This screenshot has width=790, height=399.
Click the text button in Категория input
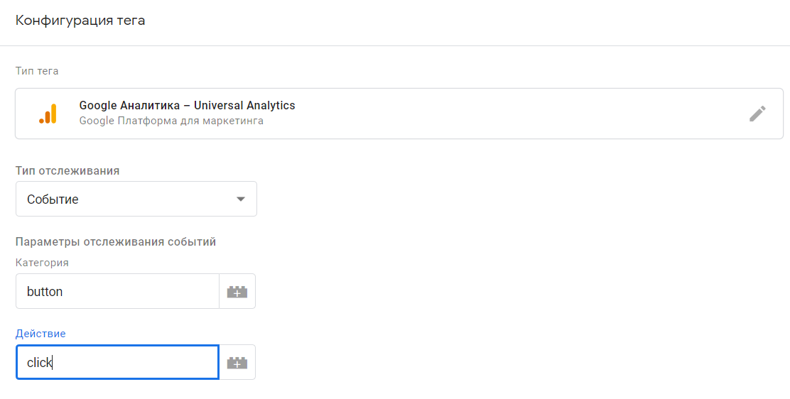(45, 292)
